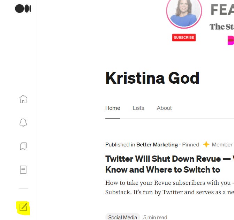The image size is (234, 220).
Task: Open notifications bell icon
Action: click(x=23, y=123)
